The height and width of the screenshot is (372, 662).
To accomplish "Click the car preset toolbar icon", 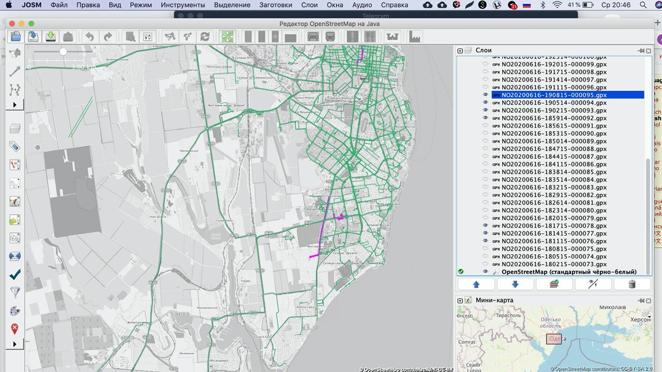I will click(x=312, y=37).
